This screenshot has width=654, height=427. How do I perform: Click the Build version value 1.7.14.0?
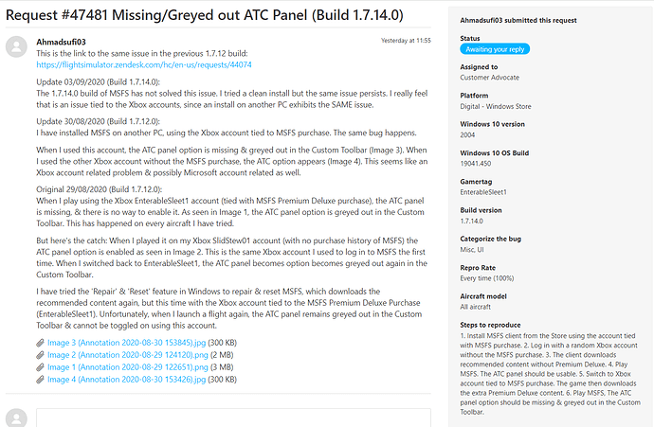point(471,222)
